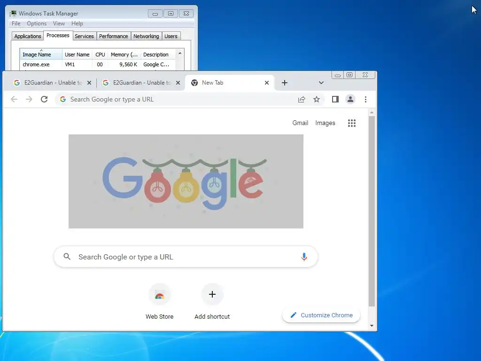Image resolution: width=481 pixels, height=361 pixels.
Task: Open Chrome three-dot menu
Action: click(365, 99)
